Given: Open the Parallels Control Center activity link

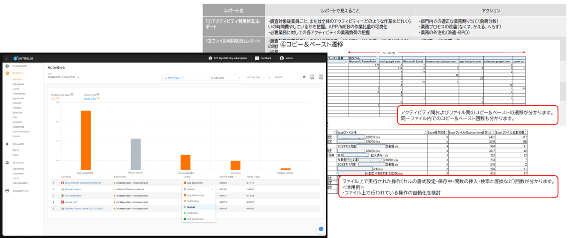Looking at the screenshot, I should [x=84, y=208].
